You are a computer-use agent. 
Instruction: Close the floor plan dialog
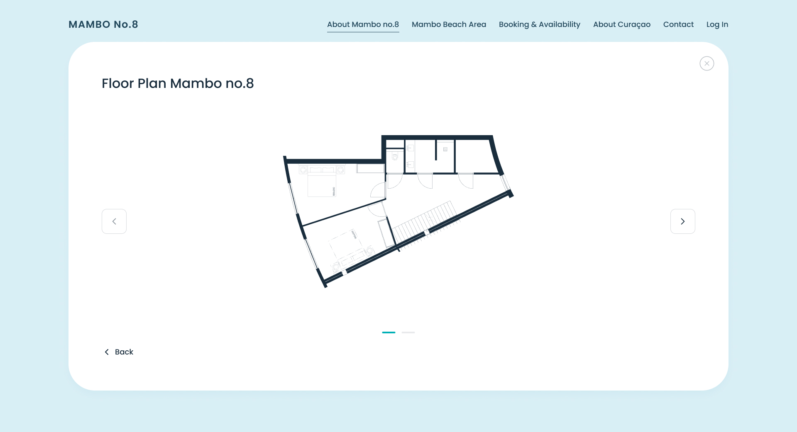coord(707,63)
